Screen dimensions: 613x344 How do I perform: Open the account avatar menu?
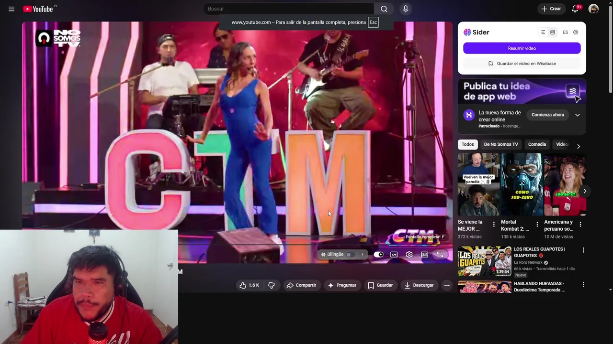(x=593, y=9)
